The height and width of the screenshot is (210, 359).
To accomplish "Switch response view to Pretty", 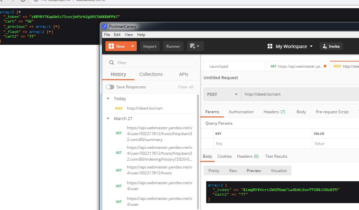I will pos(214,171).
